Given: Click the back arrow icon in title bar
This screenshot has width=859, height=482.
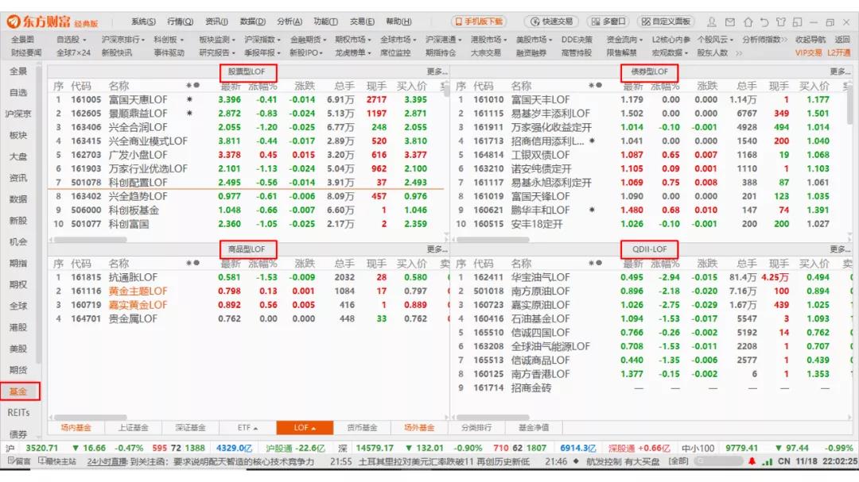Looking at the screenshot, I should click(764, 22).
